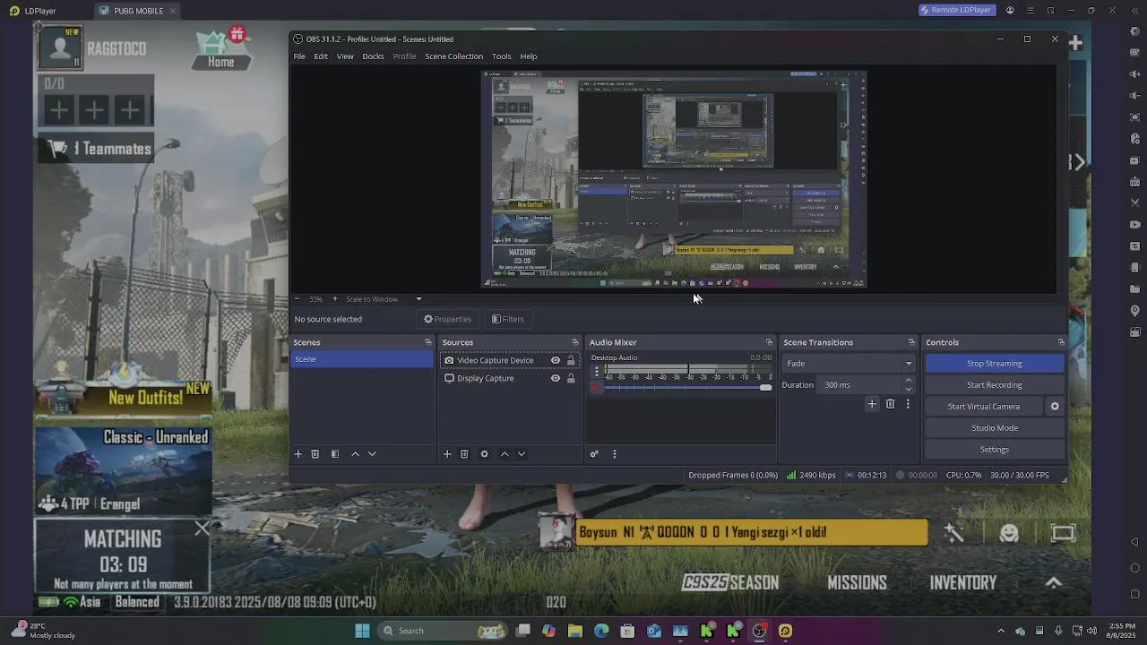Screen dimensions: 1147x645
Task: Pop out the Audio Mixer dock icon
Action: pyautogui.click(x=769, y=342)
